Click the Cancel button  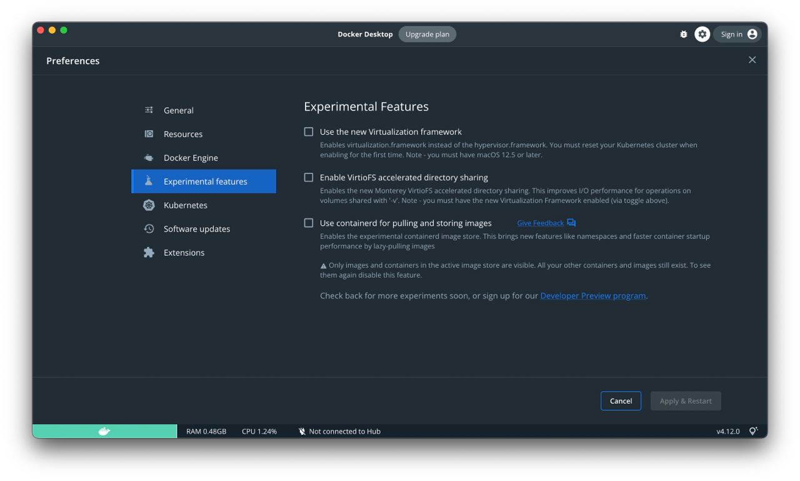pos(621,401)
